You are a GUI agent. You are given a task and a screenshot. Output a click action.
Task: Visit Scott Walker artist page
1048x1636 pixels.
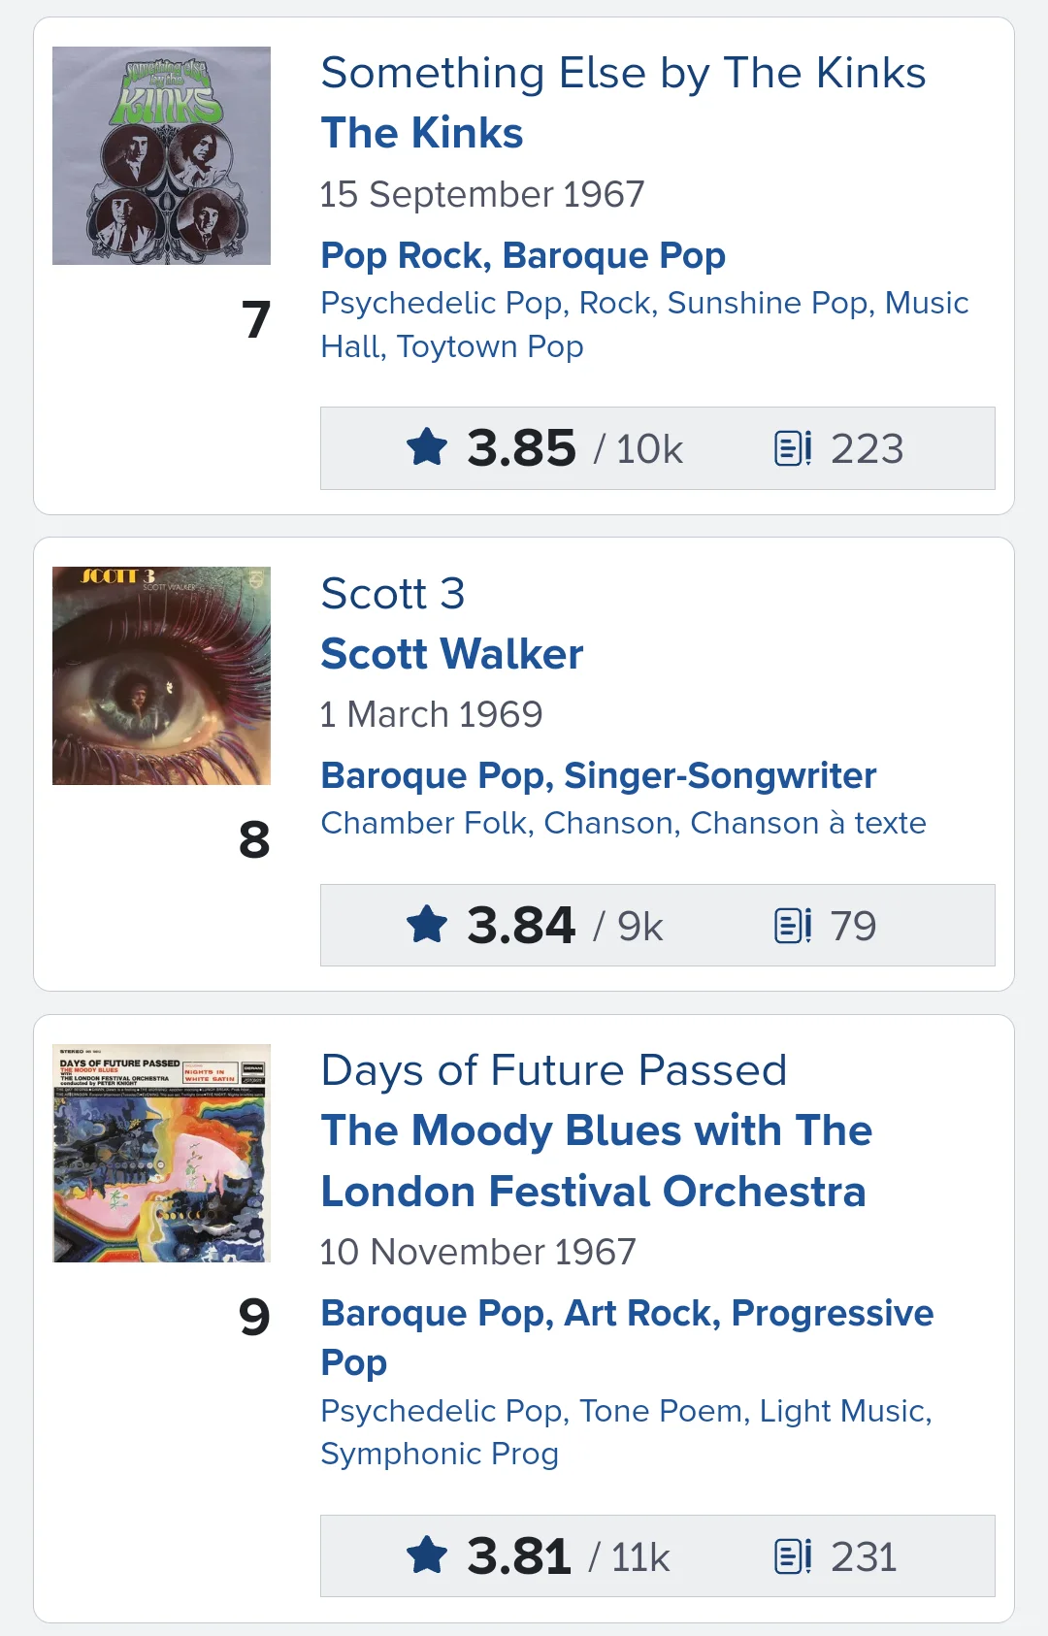(x=452, y=654)
